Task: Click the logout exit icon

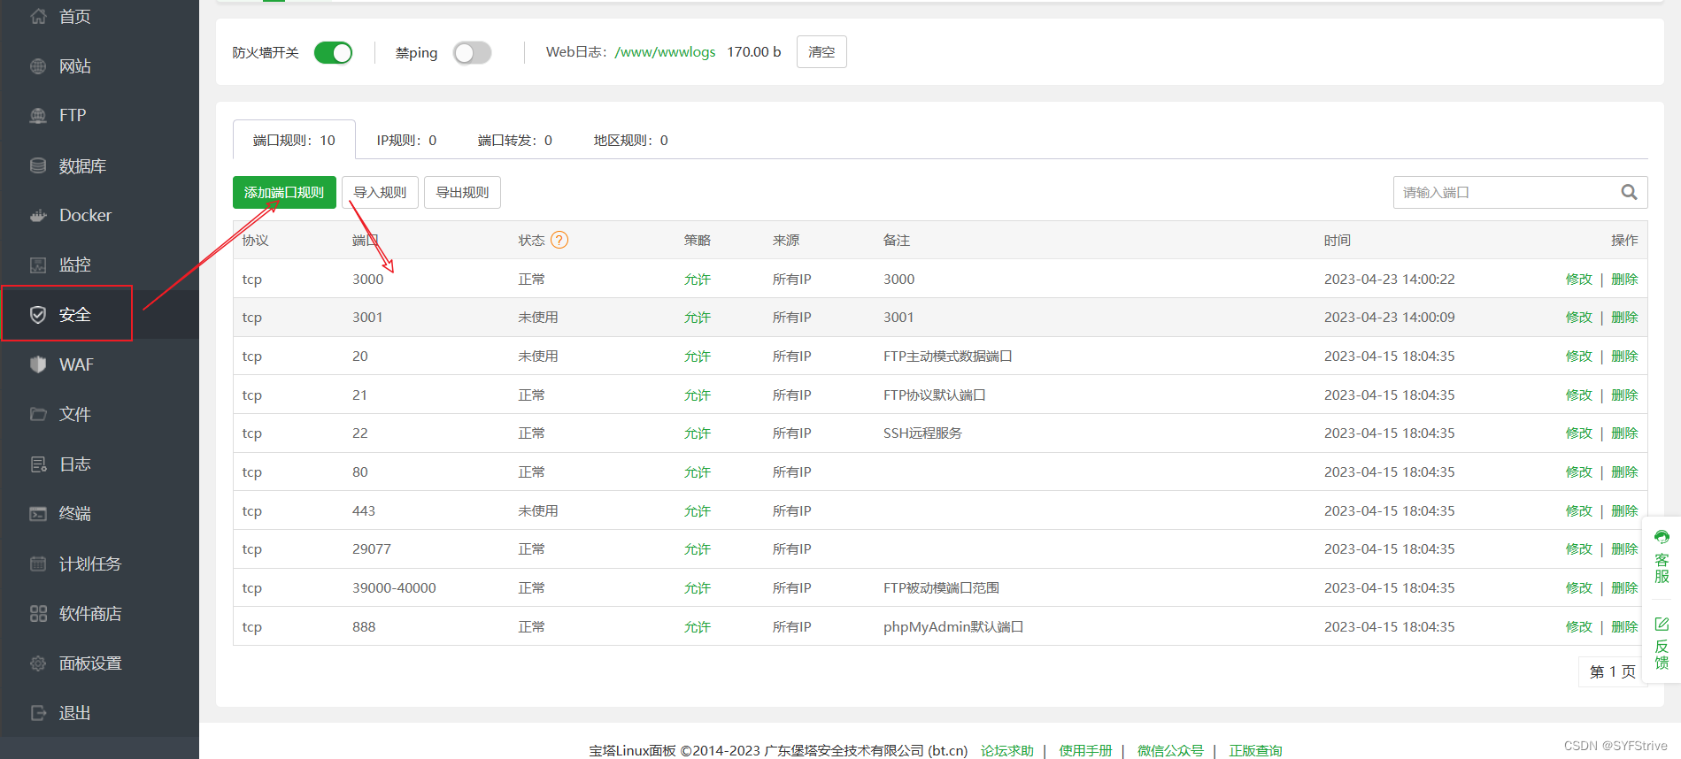Action: point(38,713)
